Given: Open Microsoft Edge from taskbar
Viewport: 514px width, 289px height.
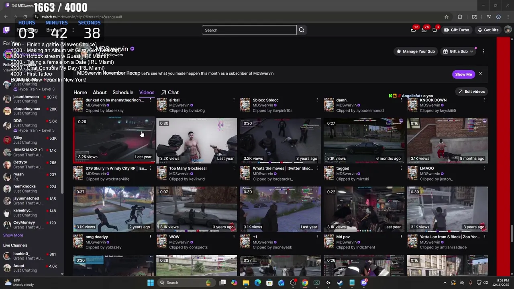Looking at the screenshot, I should [258, 283].
